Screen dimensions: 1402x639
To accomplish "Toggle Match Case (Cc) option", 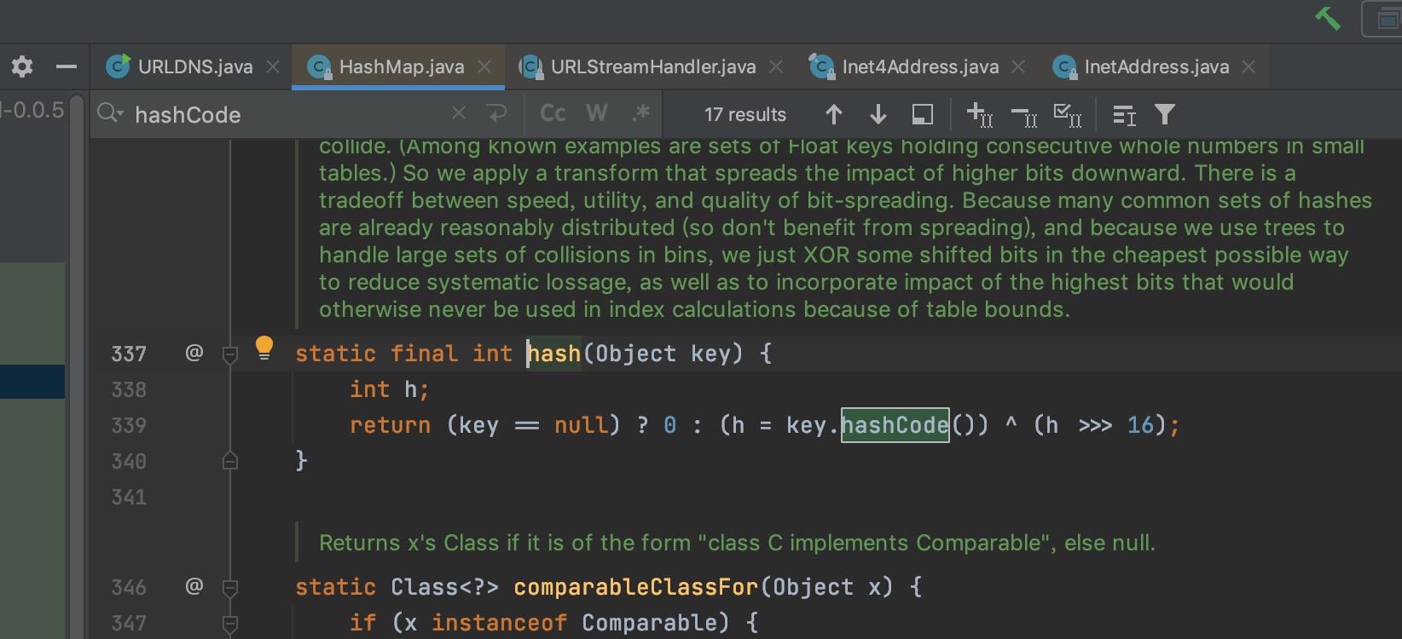I will pos(553,113).
